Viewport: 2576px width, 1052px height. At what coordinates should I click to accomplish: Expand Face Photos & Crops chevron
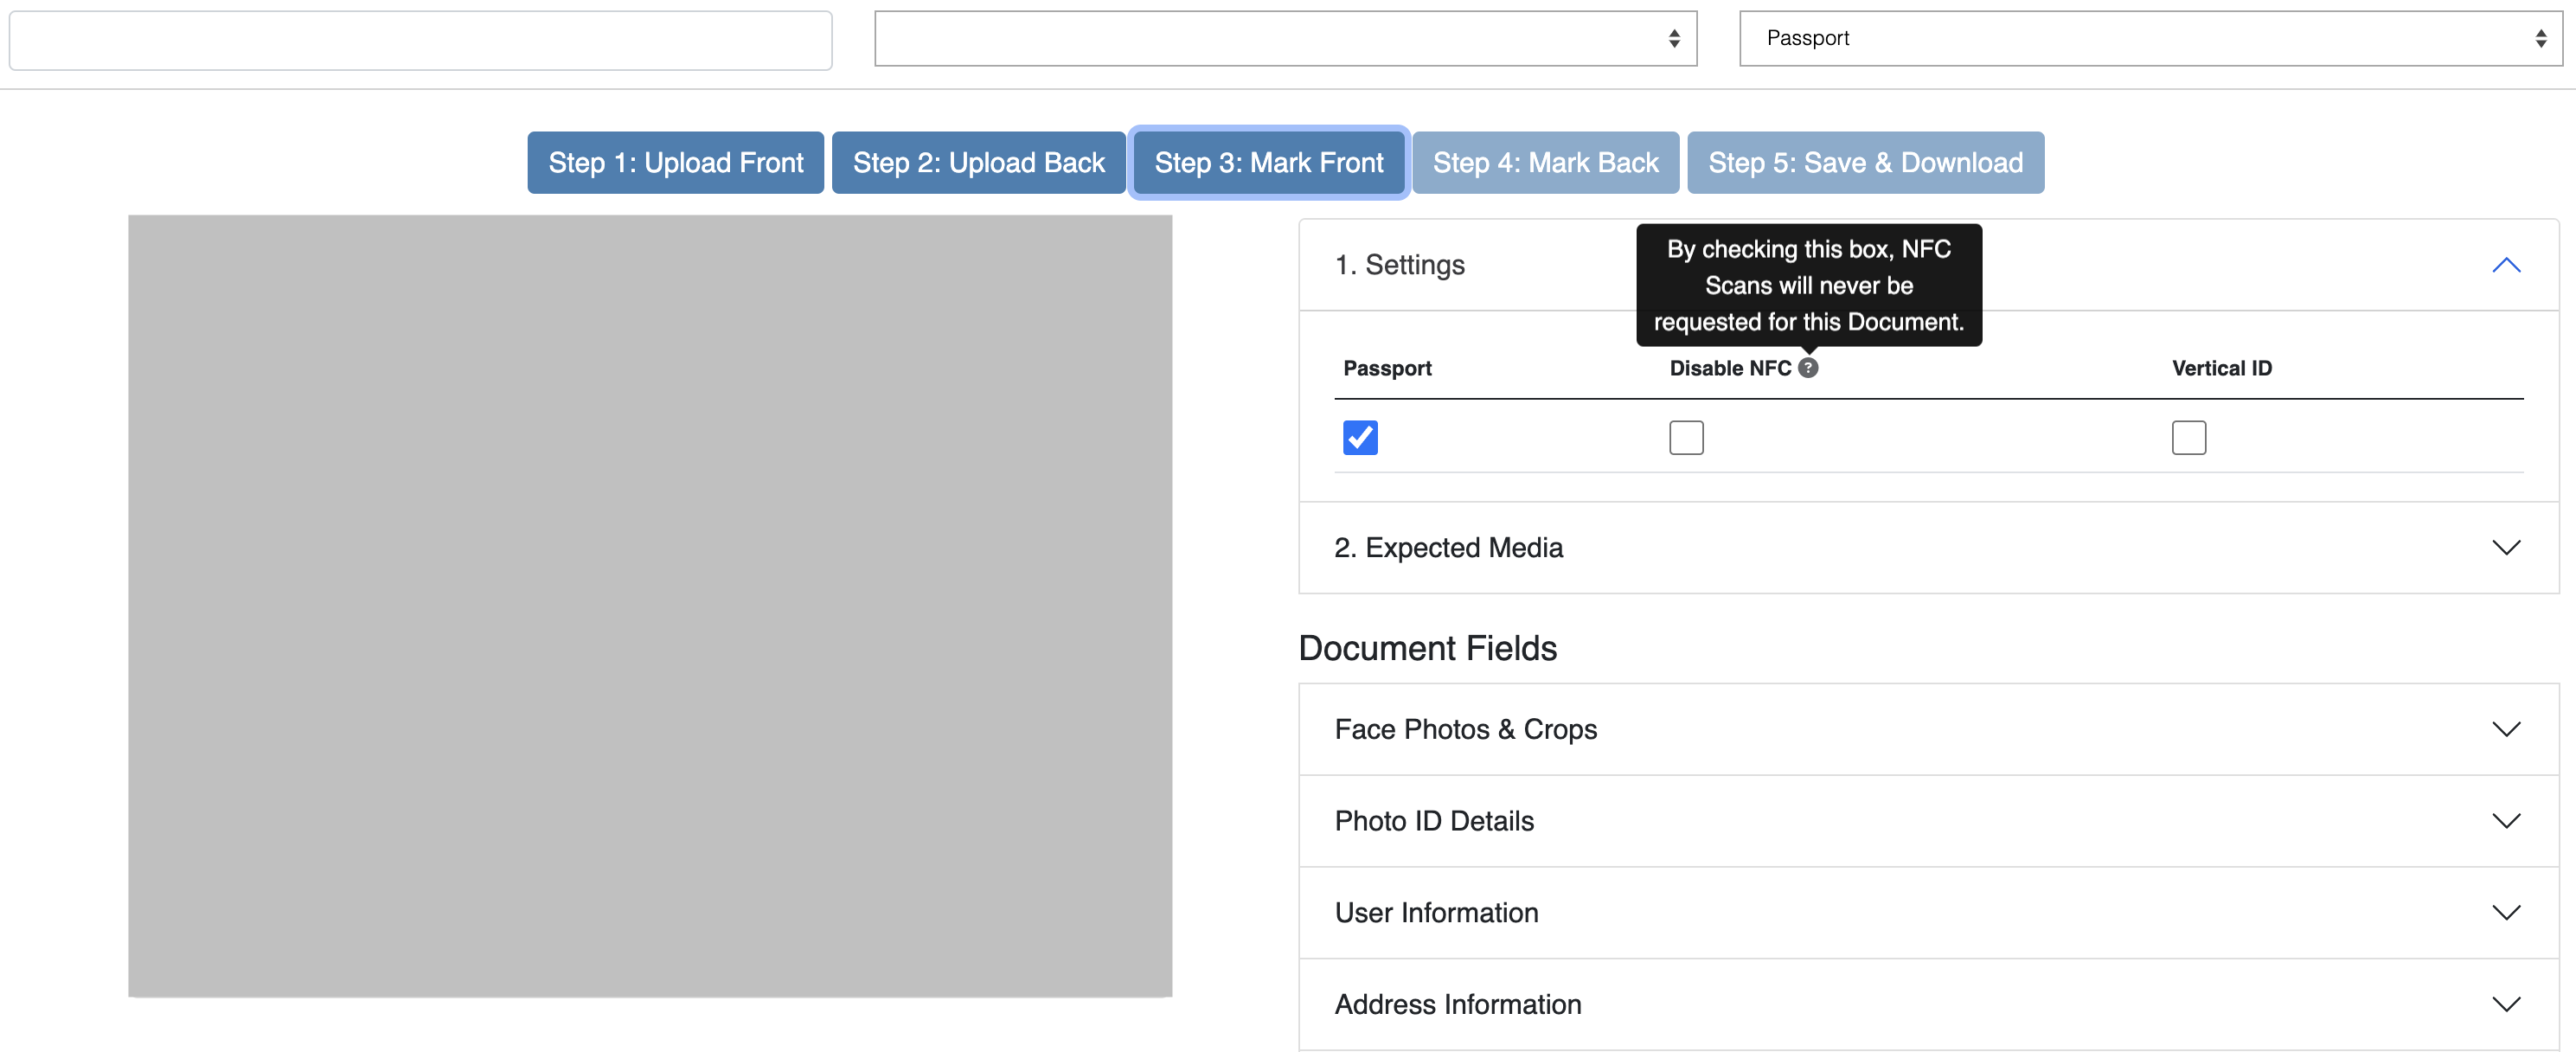click(2505, 729)
